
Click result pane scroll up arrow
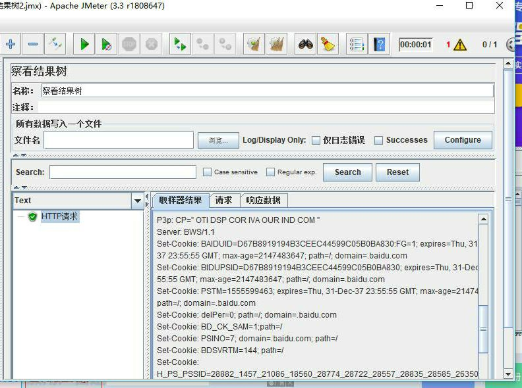483,219
